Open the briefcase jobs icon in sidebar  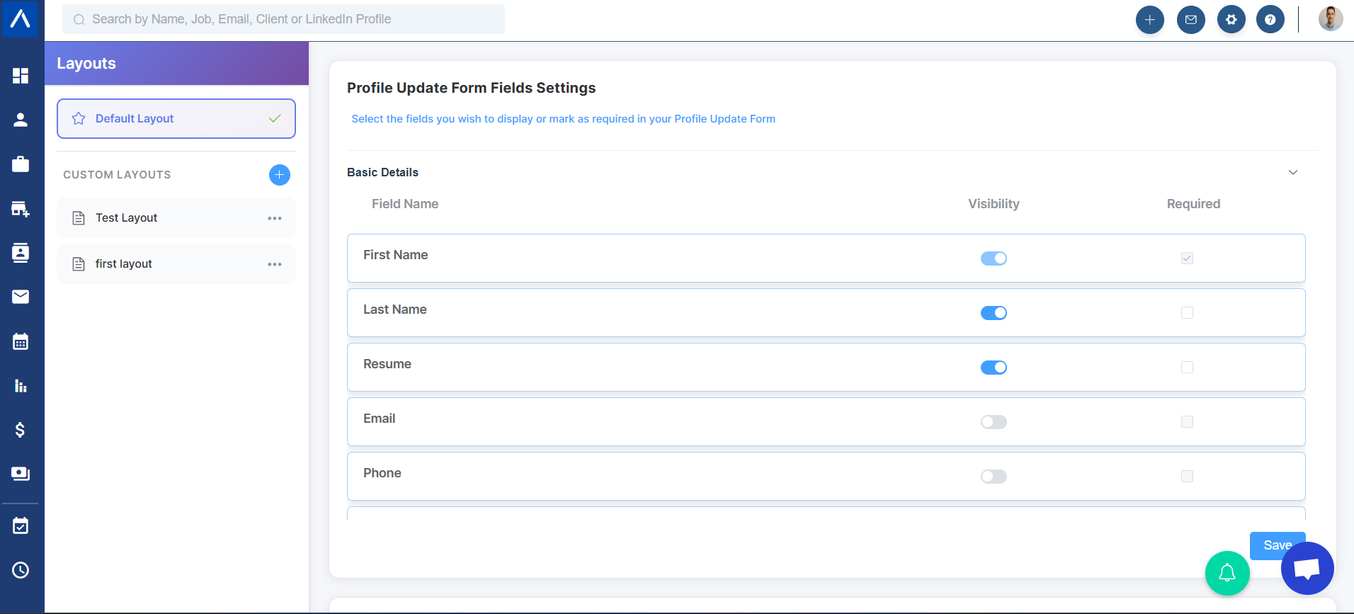point(21,164)
